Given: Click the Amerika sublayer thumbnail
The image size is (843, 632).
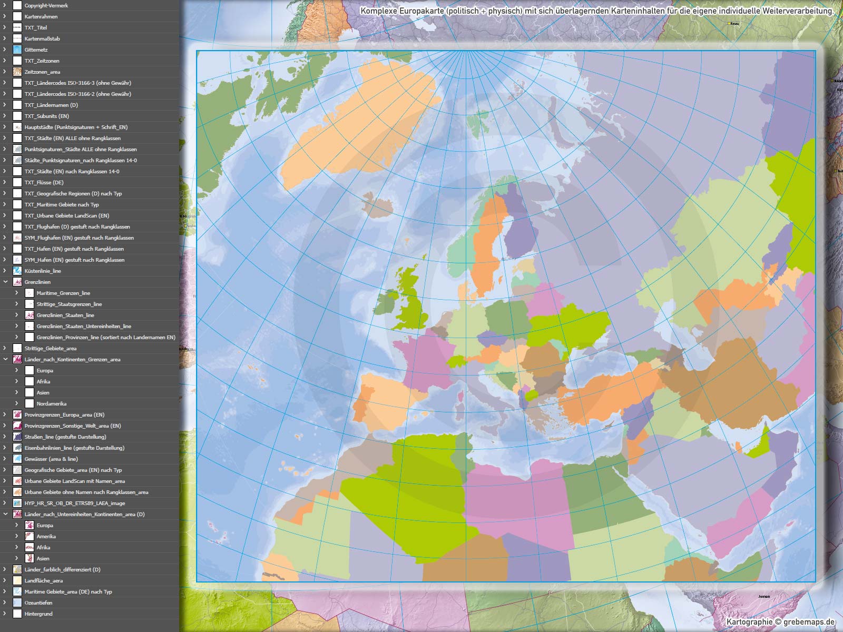Looking at the screenshot, I should coord(30,536).
